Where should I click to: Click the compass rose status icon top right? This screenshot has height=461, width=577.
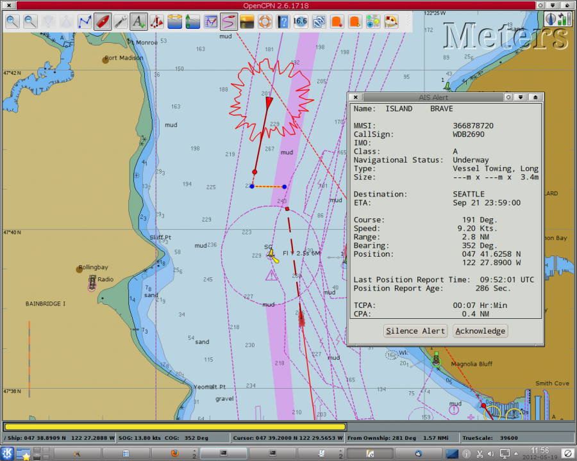pyautogui.click(x=551, y=19)
